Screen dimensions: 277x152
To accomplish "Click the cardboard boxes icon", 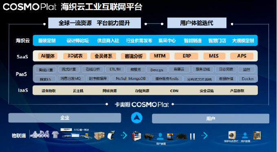I will (x=99, y=135).
